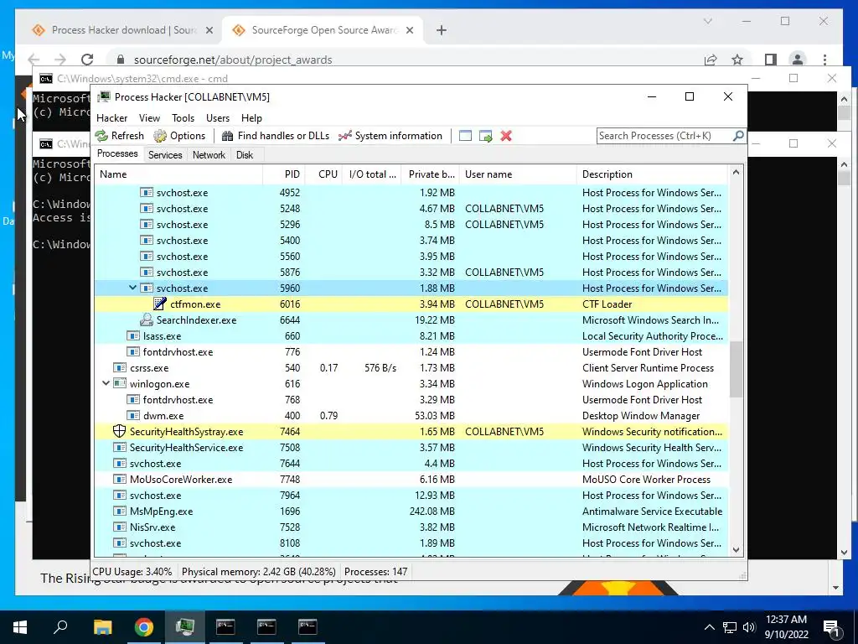This screenshot has width=858, height=644.
Task: Select SecurityHealthService.exe process row
Action: click(x=411, y=448)
